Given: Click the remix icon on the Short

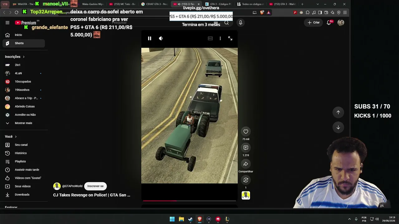Looking at the screenshot, I should point(246,180).
